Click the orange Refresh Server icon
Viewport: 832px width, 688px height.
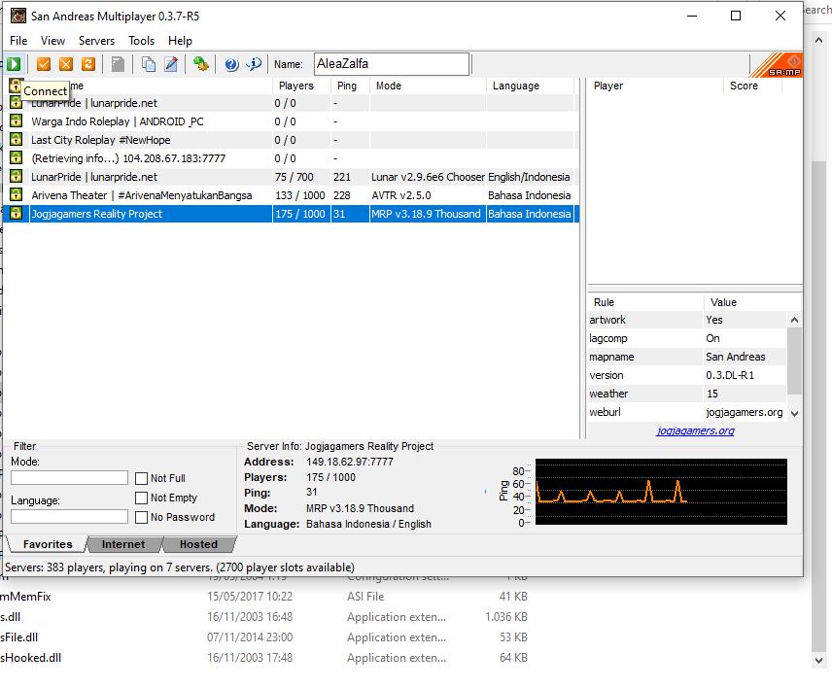88,64
